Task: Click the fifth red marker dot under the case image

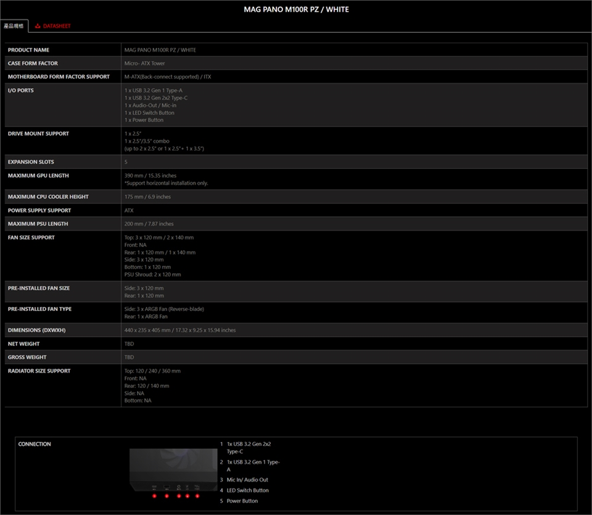Action: pyautogui.click(x=197, y=496)
